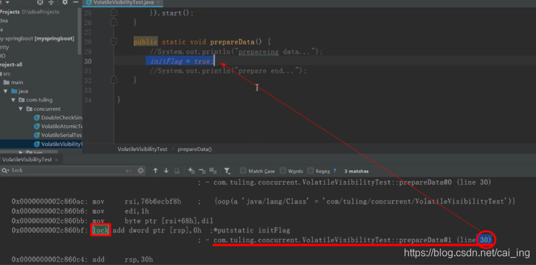The image size is (536, 265).
Task: Close the VolatileVisibilityTest run tab
Action: [x=56, y=160]
